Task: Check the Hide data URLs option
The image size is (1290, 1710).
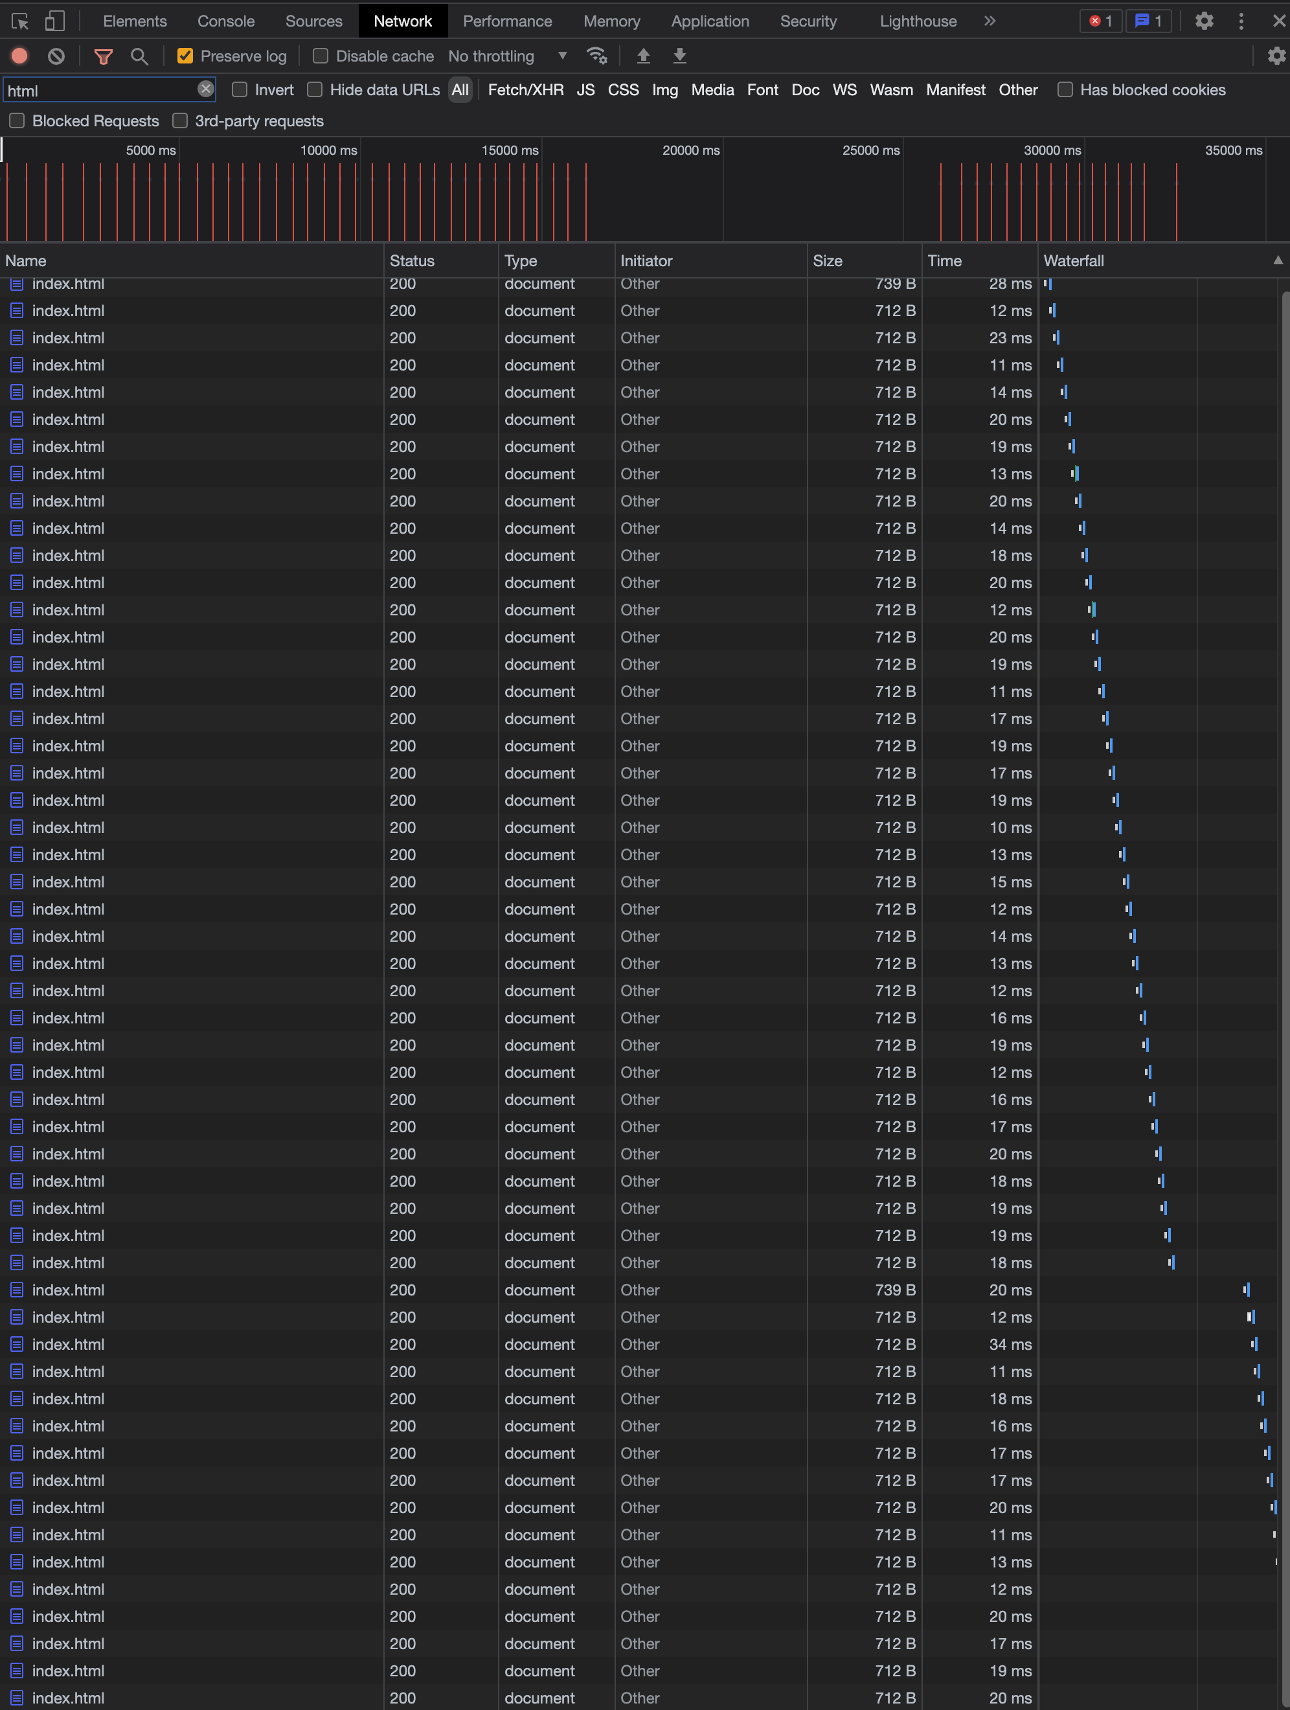Action: point(315,89)
